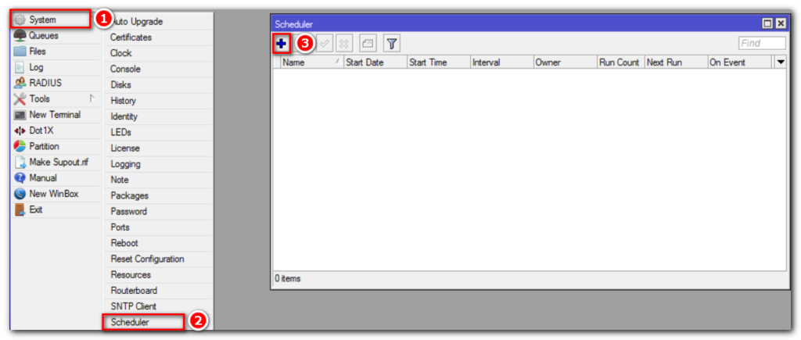Select Scheduler in System submenu
801x340 pixels.
pos(130,322)
